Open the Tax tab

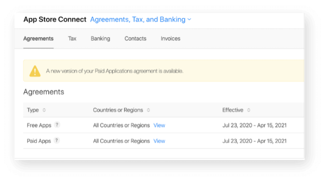tap(72, 38)
